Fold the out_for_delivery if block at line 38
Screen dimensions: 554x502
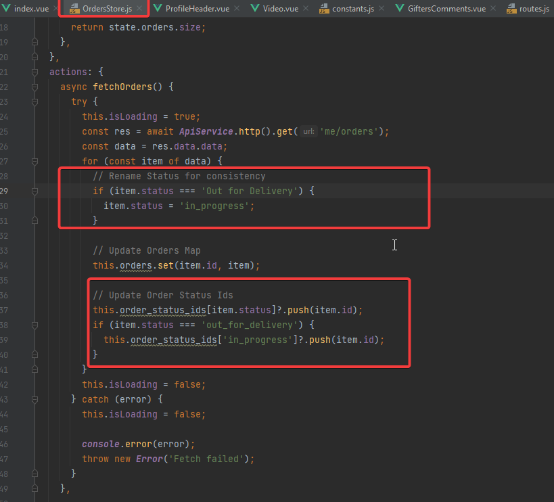(x=34, y=325)
